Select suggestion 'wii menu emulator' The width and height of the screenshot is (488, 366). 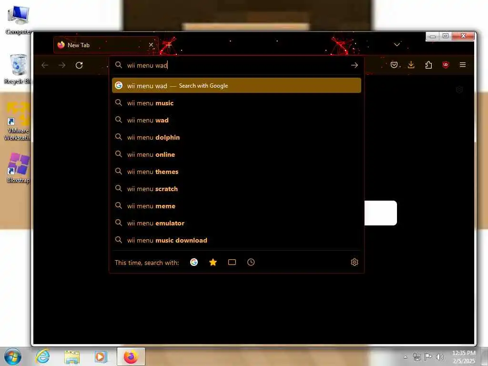tap(236, 223)
